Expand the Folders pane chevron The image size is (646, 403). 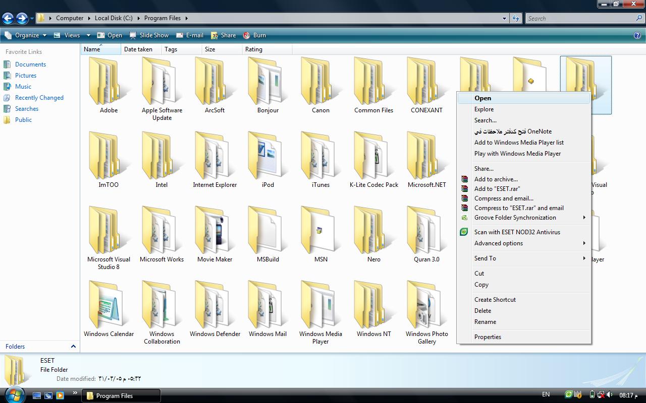(x=73, y=347)
